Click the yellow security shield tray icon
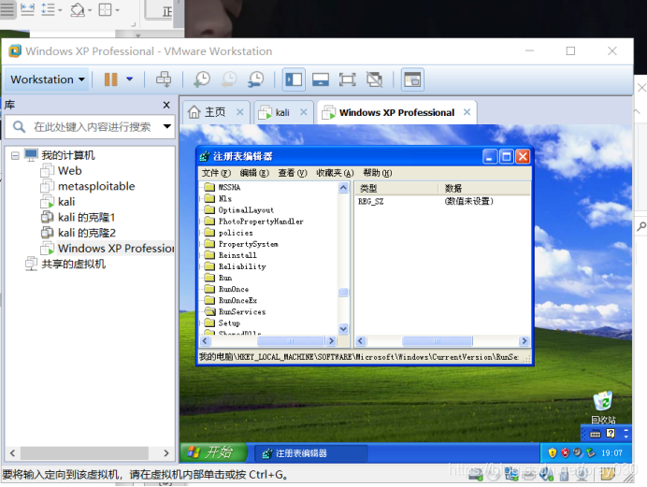Viewport: 647px width, 487px height. point(552,452)
